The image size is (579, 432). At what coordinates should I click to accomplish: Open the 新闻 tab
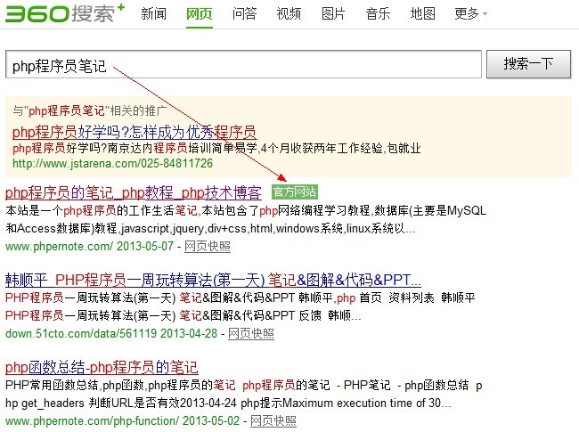click(x=153, y=13)
